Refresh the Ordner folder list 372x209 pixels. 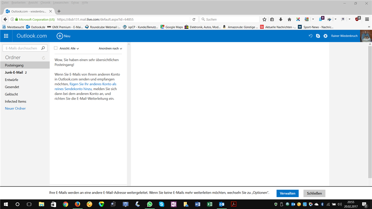(x=44, y=58)
